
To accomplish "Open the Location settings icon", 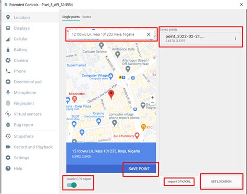I will (8, 17).
